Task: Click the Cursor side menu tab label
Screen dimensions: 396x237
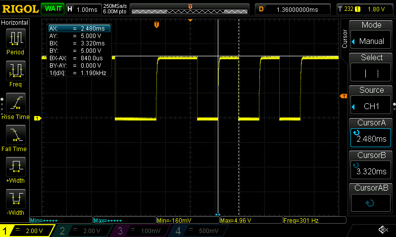Action: tap(345, 39)
